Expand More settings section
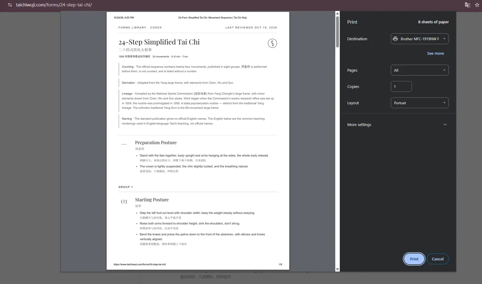The height and width of the screenshot is (284, 482). pyautogui.click(x=397, y=125)
